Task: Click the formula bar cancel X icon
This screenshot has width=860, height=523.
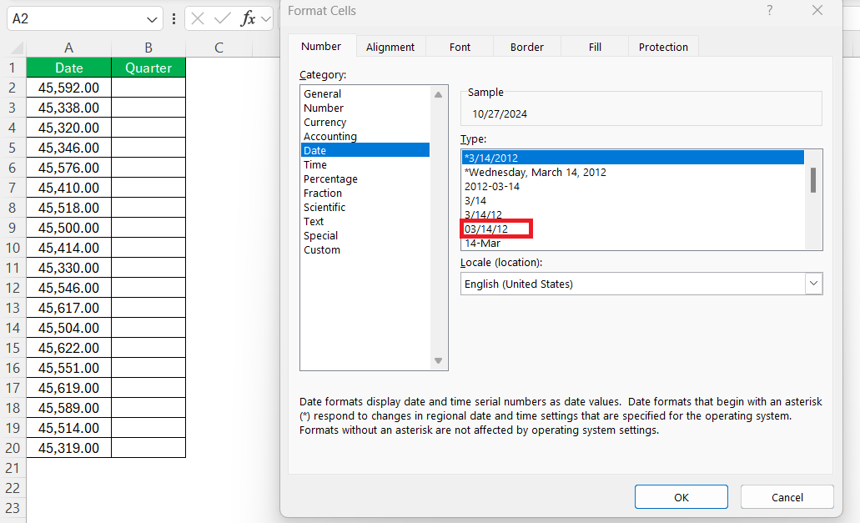Action: 198,18
